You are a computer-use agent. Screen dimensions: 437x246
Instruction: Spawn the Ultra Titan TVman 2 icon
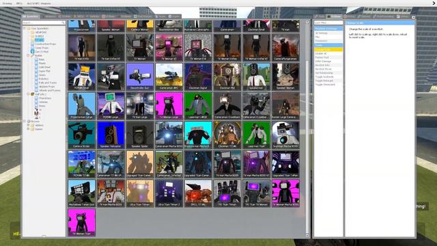coord(169,193)
